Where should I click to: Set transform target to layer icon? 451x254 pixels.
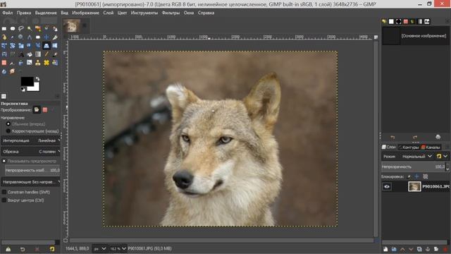[x=37, y=110]
